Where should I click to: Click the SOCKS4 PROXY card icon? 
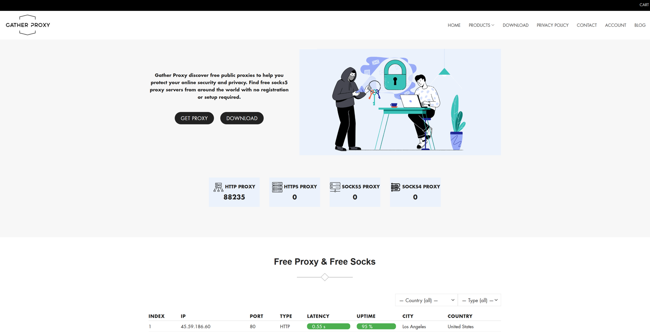coord(395,187)
